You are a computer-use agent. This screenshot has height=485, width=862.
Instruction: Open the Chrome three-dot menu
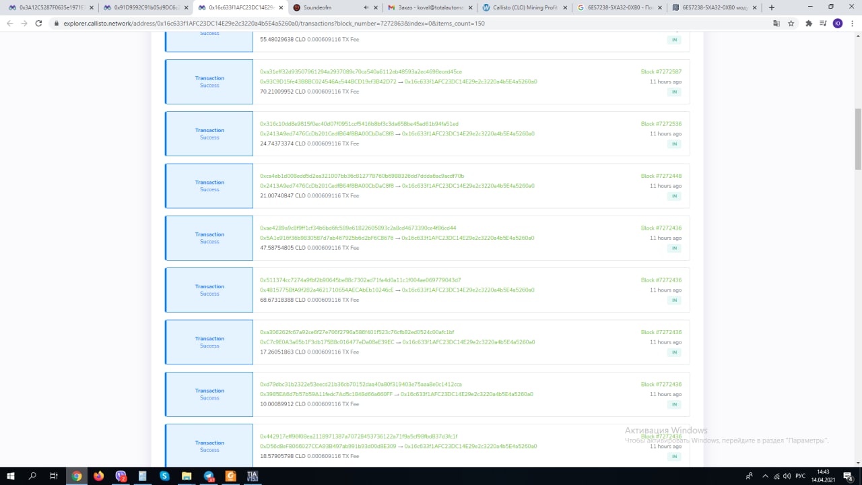click(x=851, y=23)
